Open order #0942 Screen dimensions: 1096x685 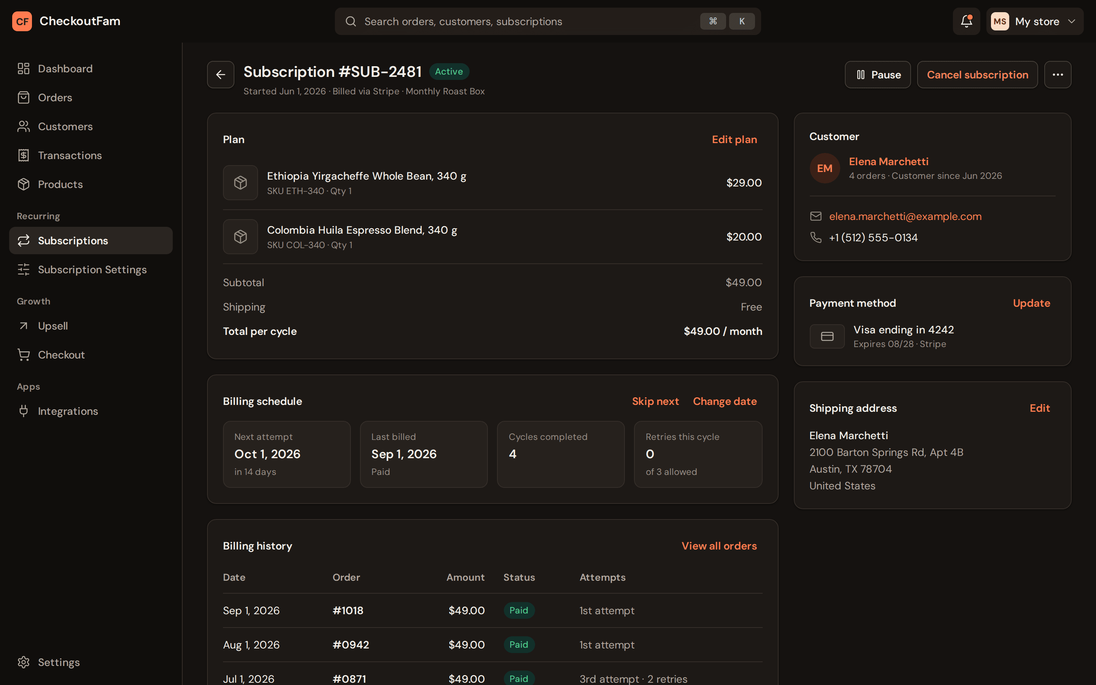tap(350, 645)
